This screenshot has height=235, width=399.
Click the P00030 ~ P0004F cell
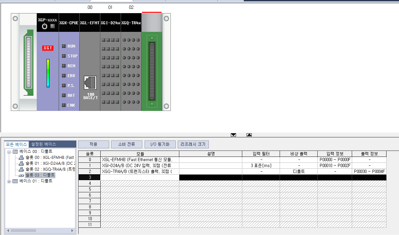pyautogui.click(x=369, y=171)
